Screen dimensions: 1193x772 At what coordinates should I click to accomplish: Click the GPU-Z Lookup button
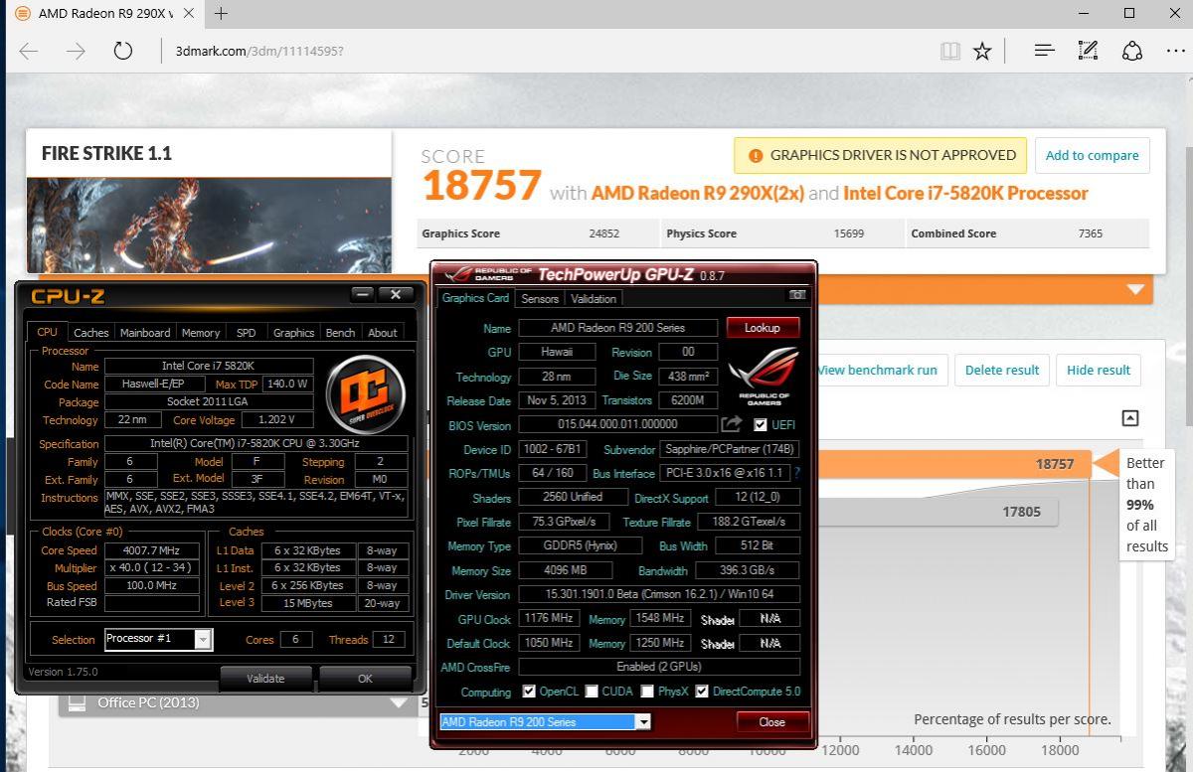click(763, 328)
